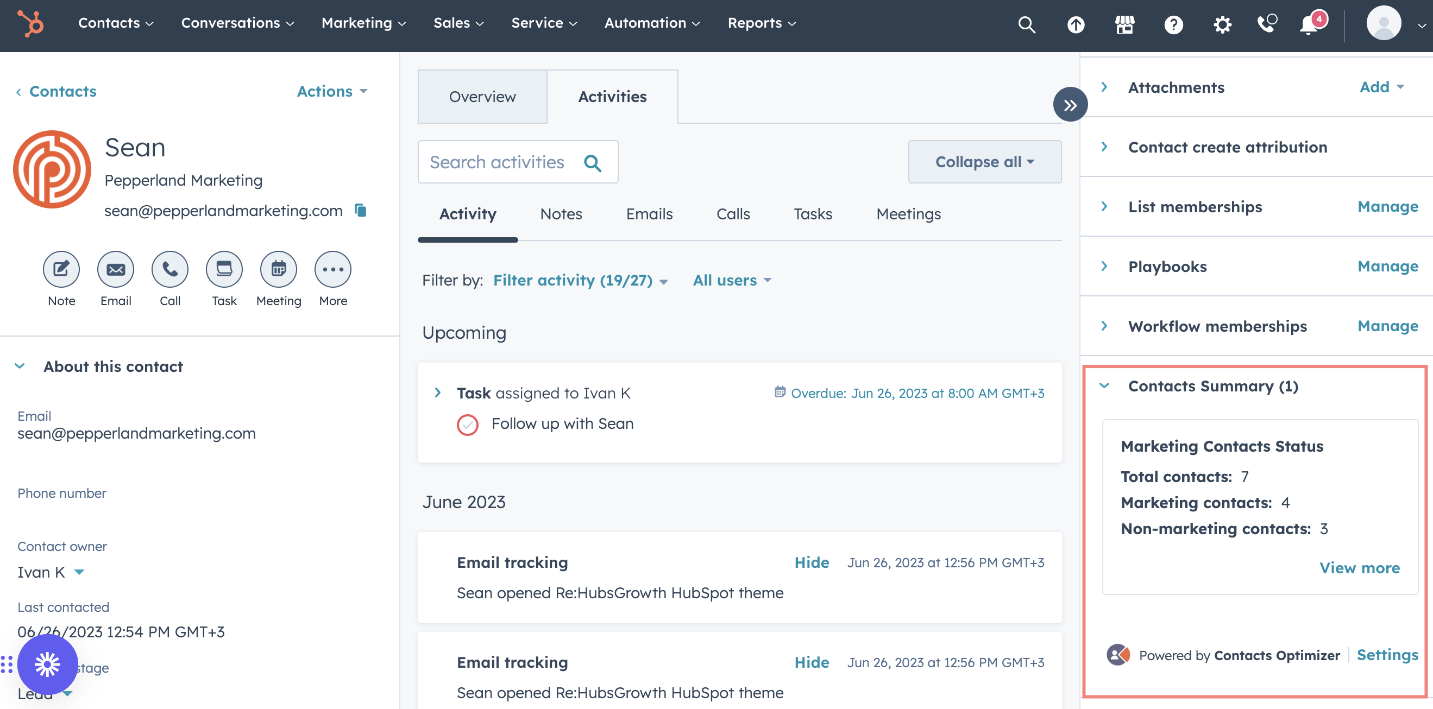Viewport: 1433px width, 709px height.
Task: Expand the Attachments section
Action: pos(1104,87)
